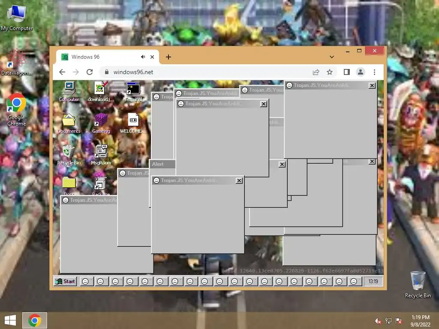This screenshot has width=439, height=329.
Task: Select the Windows 96 browser tab
Action: pyautogui.click(x=108, y=57)
